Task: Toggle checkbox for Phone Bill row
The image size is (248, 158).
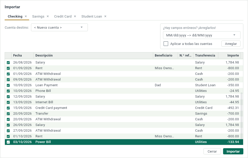Action: (x=8, y=91)
